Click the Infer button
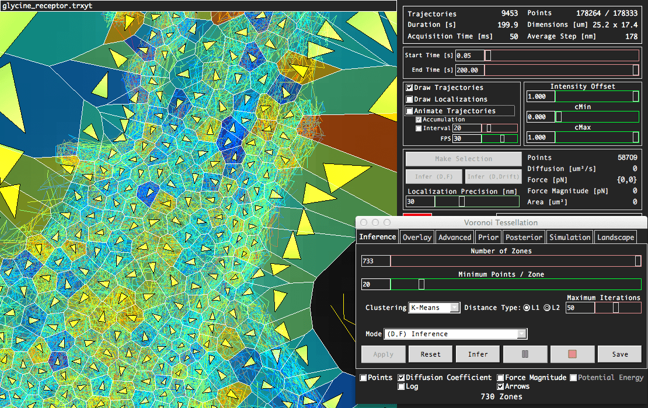The width and height of the screenshot is (648, 408). pos(478,354)
